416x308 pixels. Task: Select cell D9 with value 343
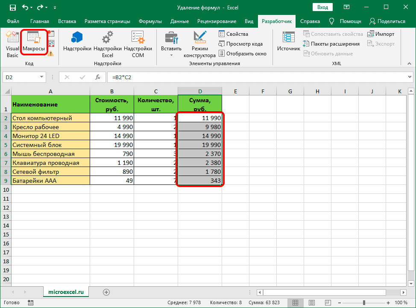200,181
